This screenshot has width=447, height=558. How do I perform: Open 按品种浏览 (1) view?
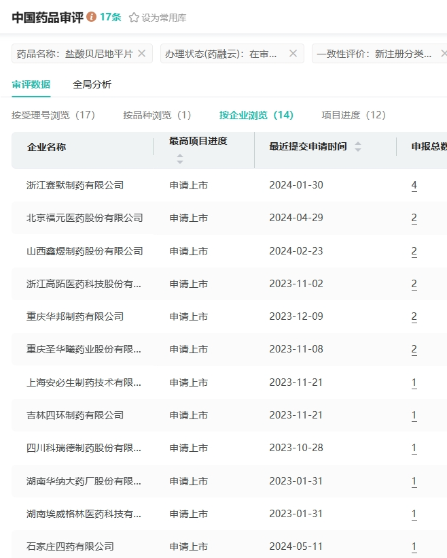[157, 115]
